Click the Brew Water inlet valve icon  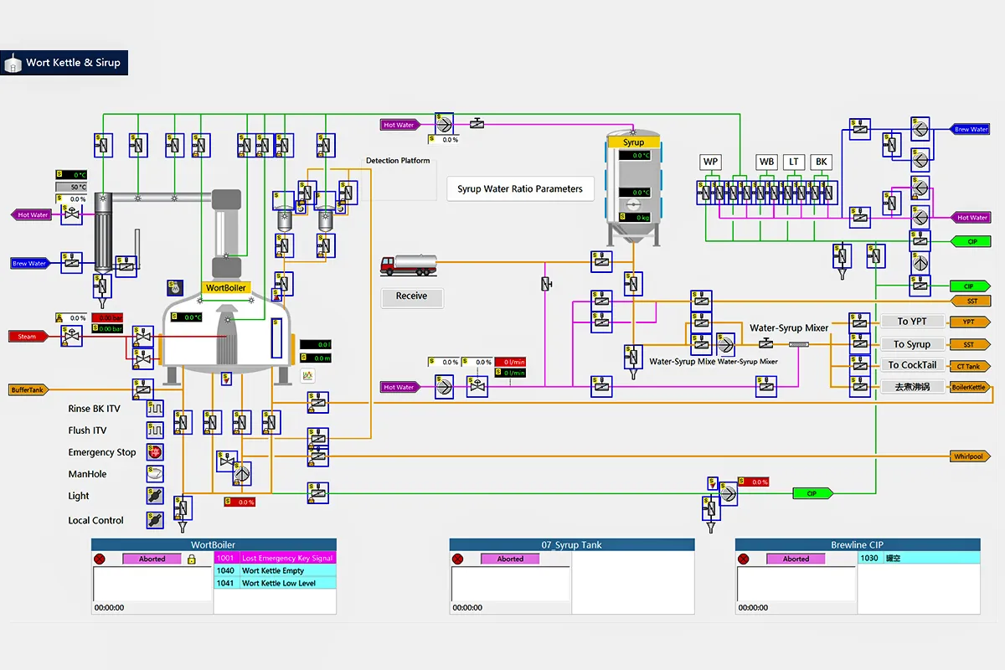(72, 262)
